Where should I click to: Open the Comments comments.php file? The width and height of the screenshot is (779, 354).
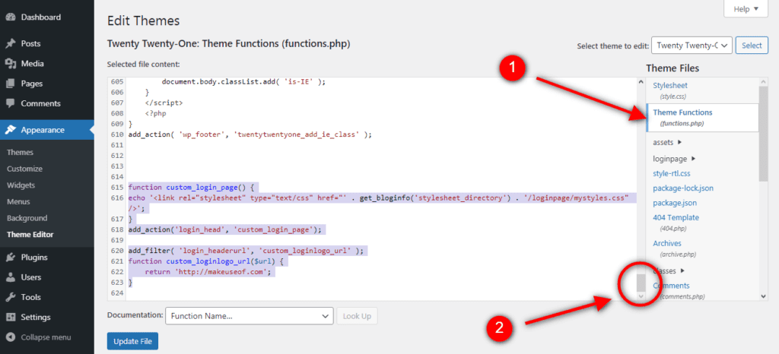[671, 286]
